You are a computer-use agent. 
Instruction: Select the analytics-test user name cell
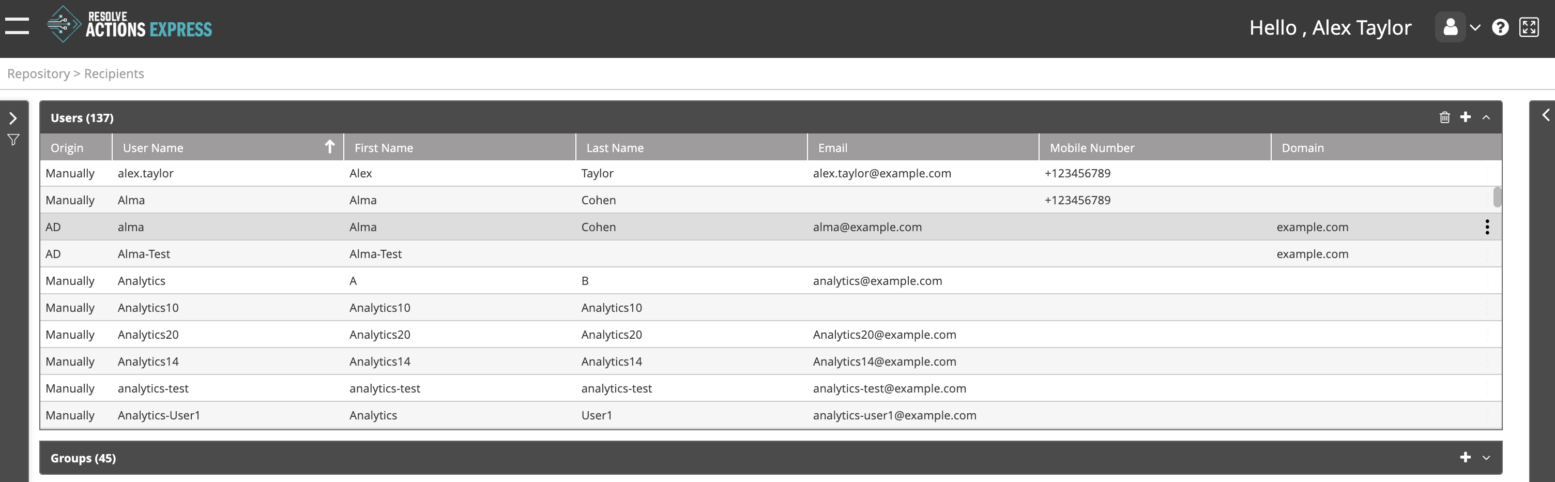tap(153, 388)
